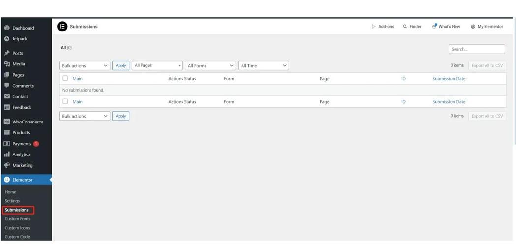Click the submissions Search input field
Screen dimensions: 516x246
tap(476, 49)
